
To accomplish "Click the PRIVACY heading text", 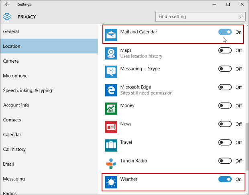I will (27, 17).
